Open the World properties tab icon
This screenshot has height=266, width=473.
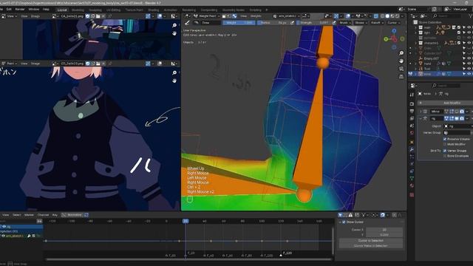412,133
